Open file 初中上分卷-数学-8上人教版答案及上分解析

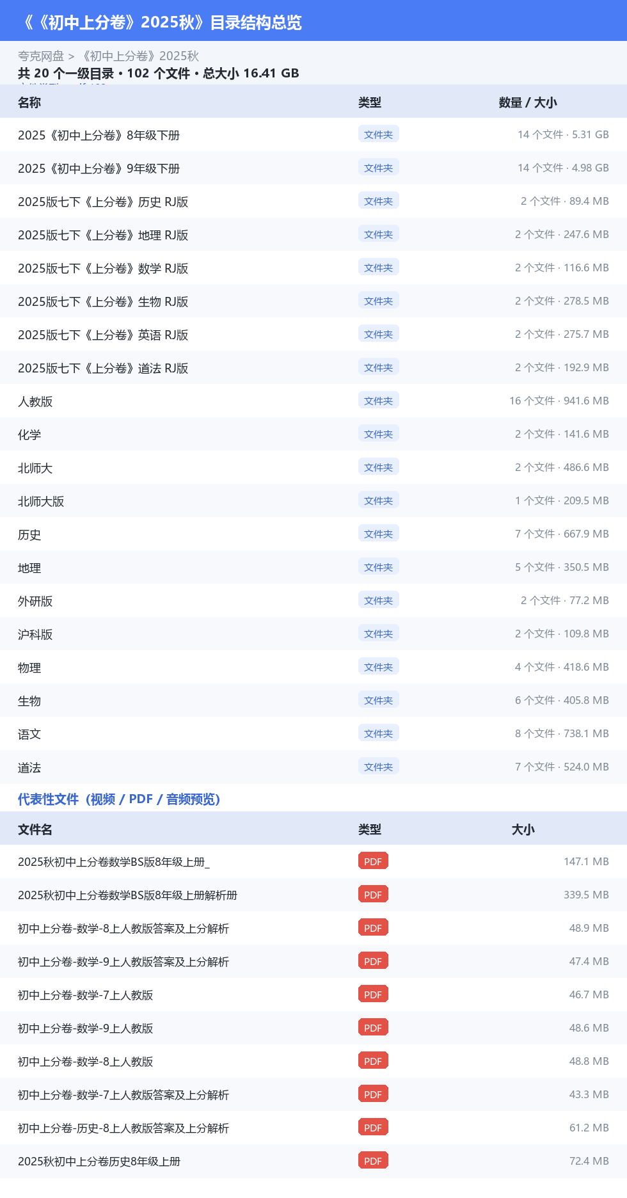pos(123,929)
